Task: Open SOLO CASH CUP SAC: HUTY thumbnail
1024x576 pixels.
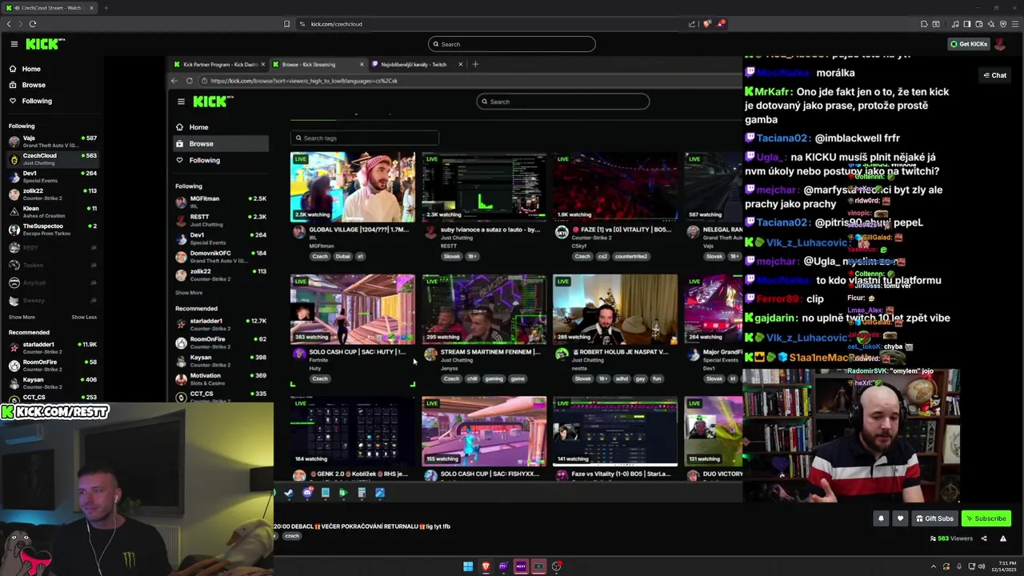Action: click(x=353, y=309)
